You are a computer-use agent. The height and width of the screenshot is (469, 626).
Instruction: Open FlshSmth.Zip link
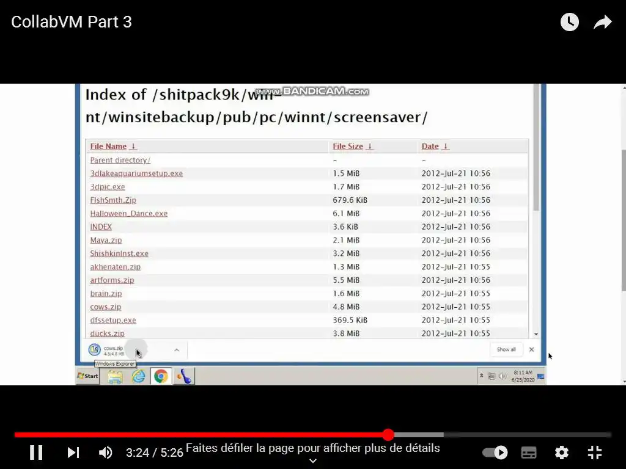(113, 200)
